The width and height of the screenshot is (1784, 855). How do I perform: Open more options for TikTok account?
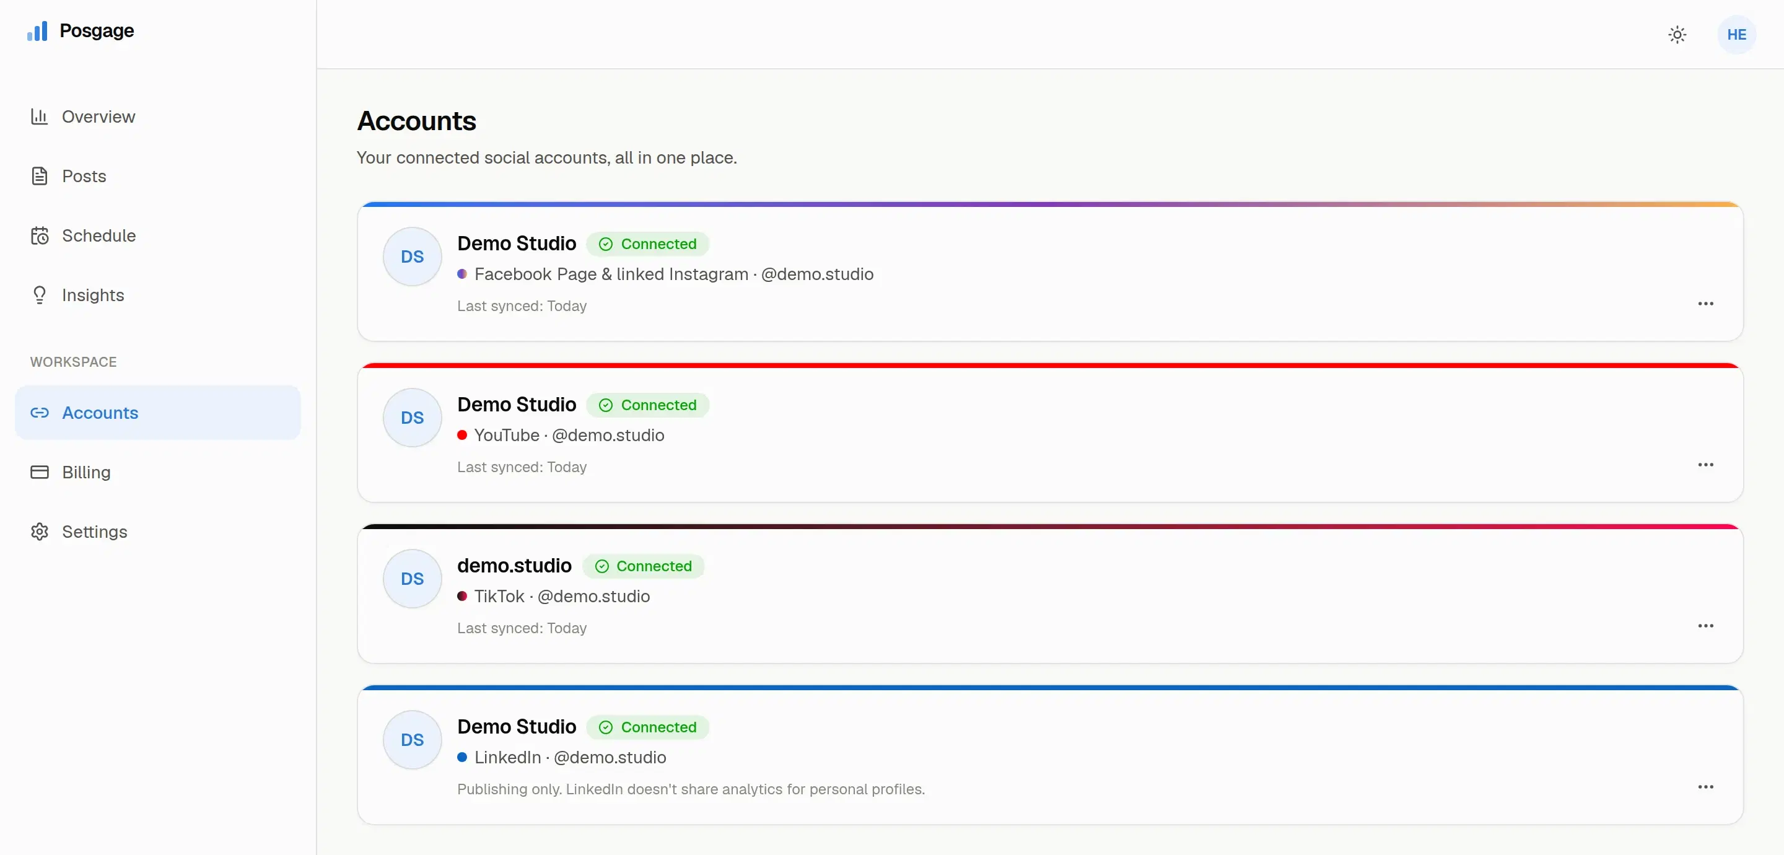(x=1706, y=626)
